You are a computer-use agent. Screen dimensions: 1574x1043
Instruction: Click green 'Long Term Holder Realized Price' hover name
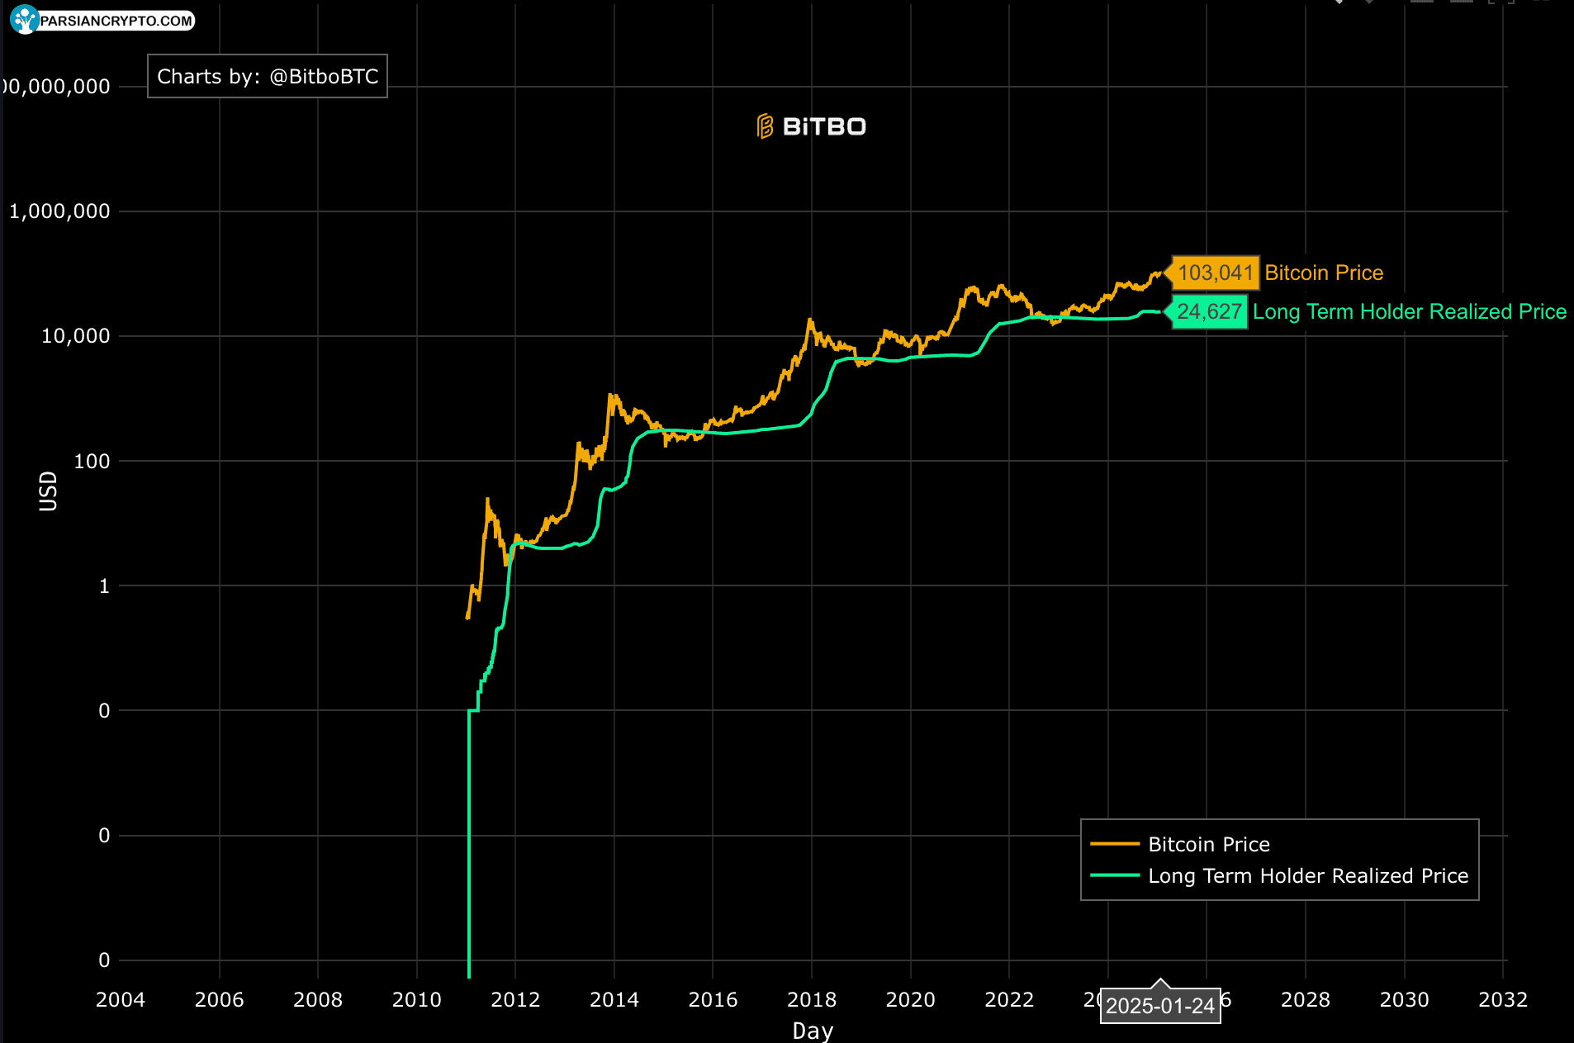pyautogui.click(x=1410, y=311)
